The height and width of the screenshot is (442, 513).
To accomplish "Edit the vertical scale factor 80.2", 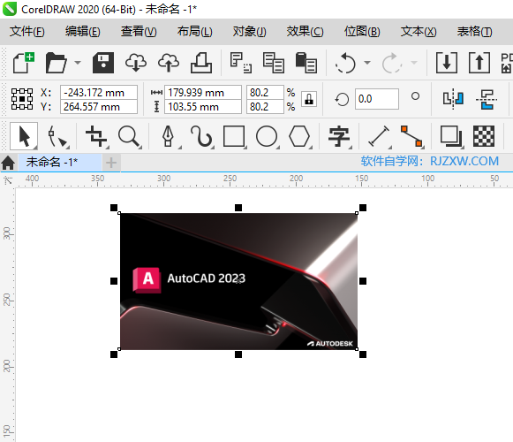I will pyautogui.click(x=265, y=107).
